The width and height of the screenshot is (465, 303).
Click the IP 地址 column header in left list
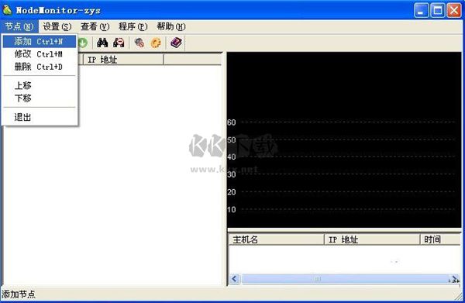(123, 60)
